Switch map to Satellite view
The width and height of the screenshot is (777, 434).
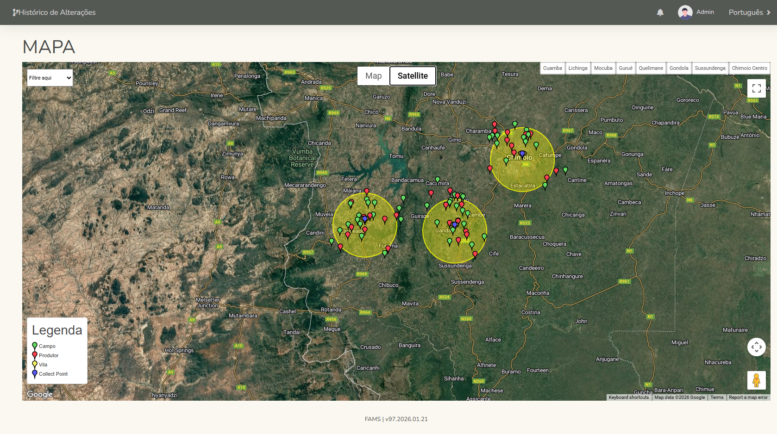tap(413, 76)
